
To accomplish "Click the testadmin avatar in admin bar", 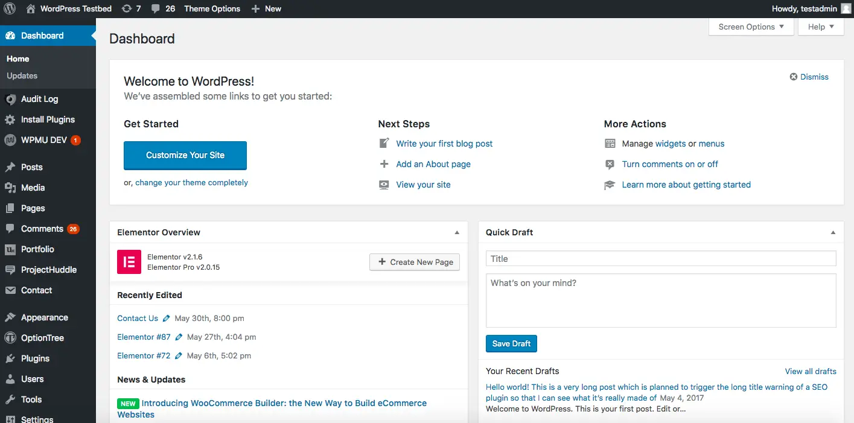I will pyautogui.click(x=846, y=8).
